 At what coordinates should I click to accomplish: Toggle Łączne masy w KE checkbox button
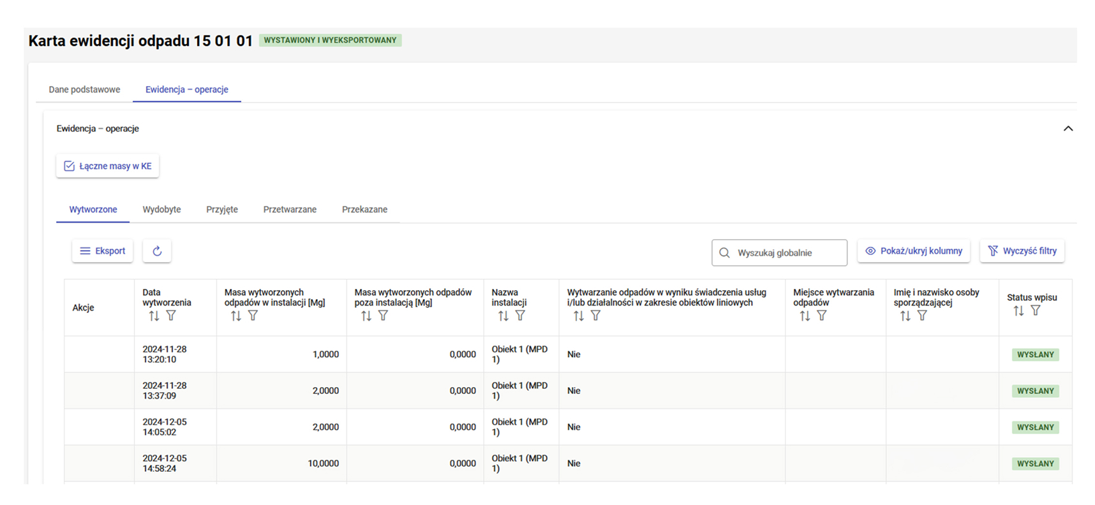[107, 166]
